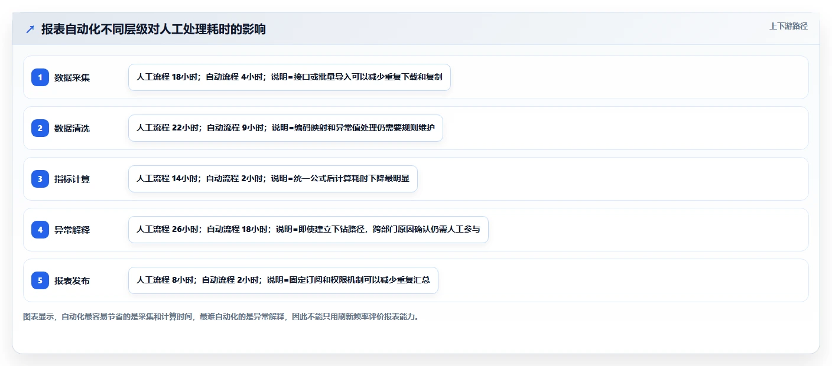Click the 报表发布 step label
Viewport: 832px width, 366px height.
tap(72, 280)
